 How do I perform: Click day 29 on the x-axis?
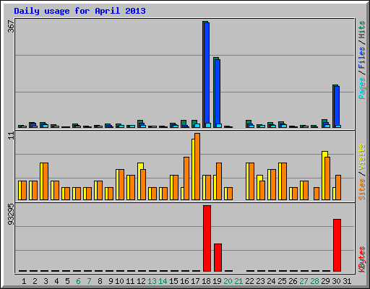tap(325, 281)
